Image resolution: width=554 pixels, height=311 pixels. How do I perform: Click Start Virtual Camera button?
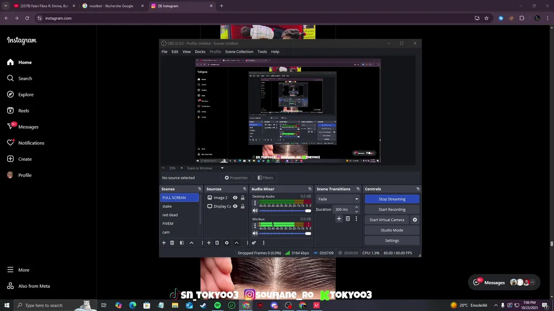(387, 220)
